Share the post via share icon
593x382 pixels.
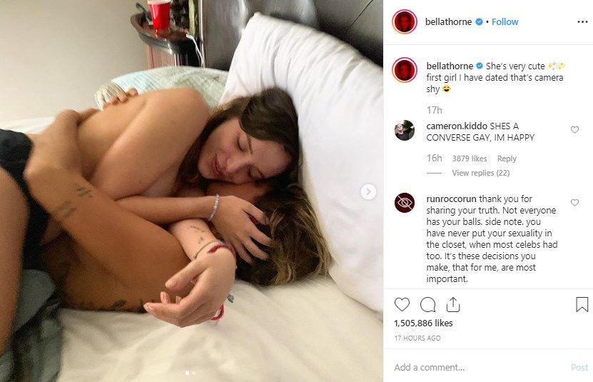tap(452, 304)
